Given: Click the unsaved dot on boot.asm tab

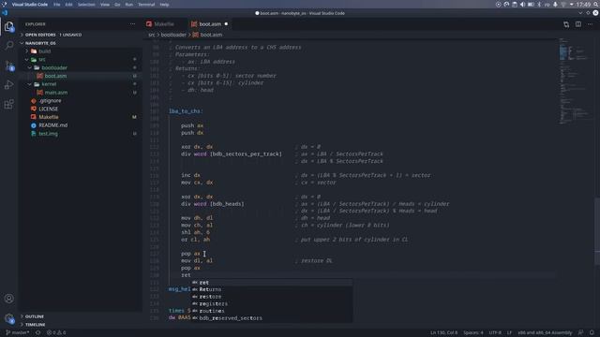Looking at the screenshot, I should pos(226,24).
